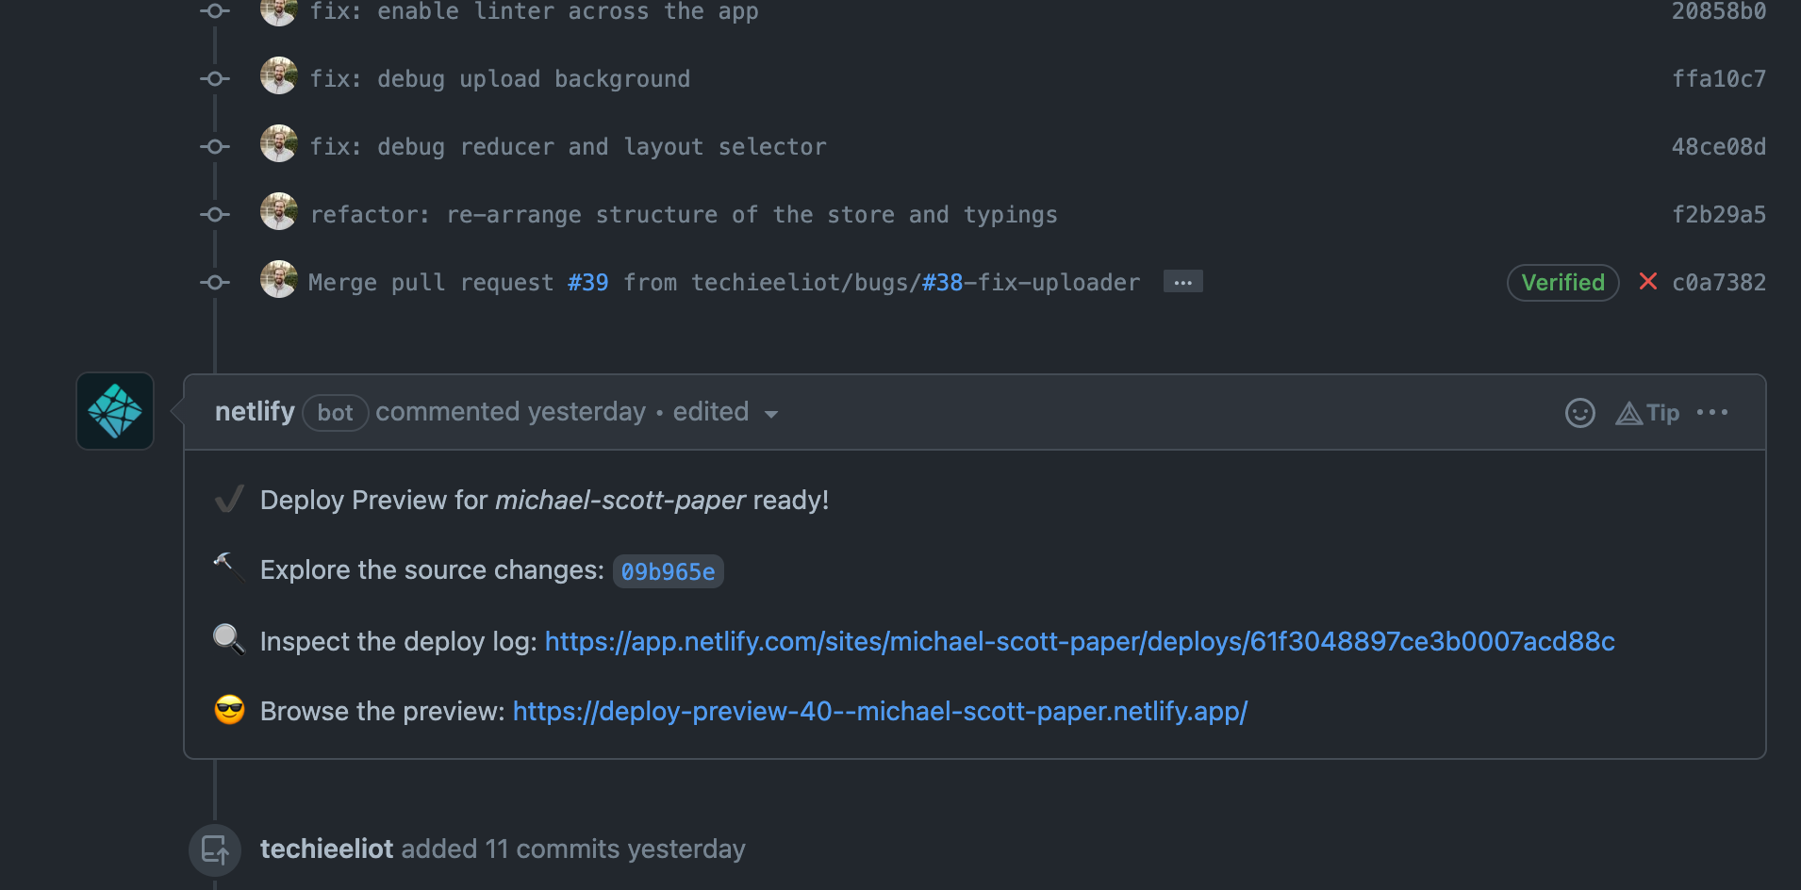The width and height of the screenshot is (1801, 890).
Task: Open the deploy preview netlify.app URL
Action: point(879,711)
